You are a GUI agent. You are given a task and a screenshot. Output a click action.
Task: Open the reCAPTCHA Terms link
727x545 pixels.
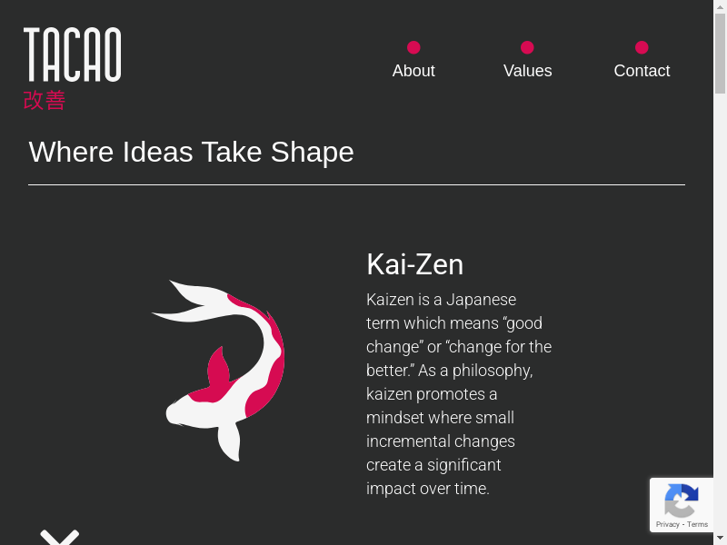[698, 524]
